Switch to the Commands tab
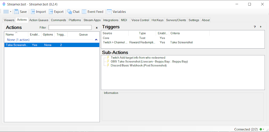Viewport: 269px width, 132px height. point(58,20)
